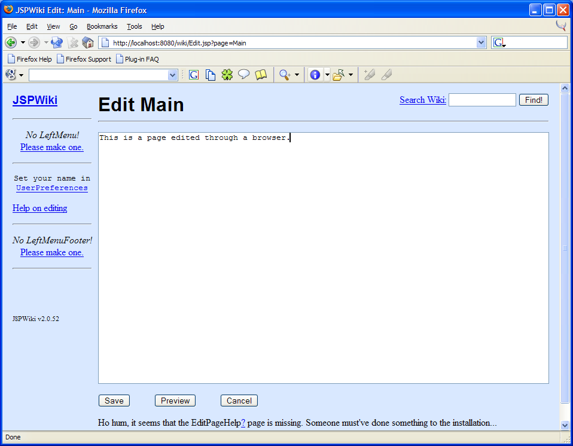
Task: Click the Google search engine icon
Action: pos(499,42)
